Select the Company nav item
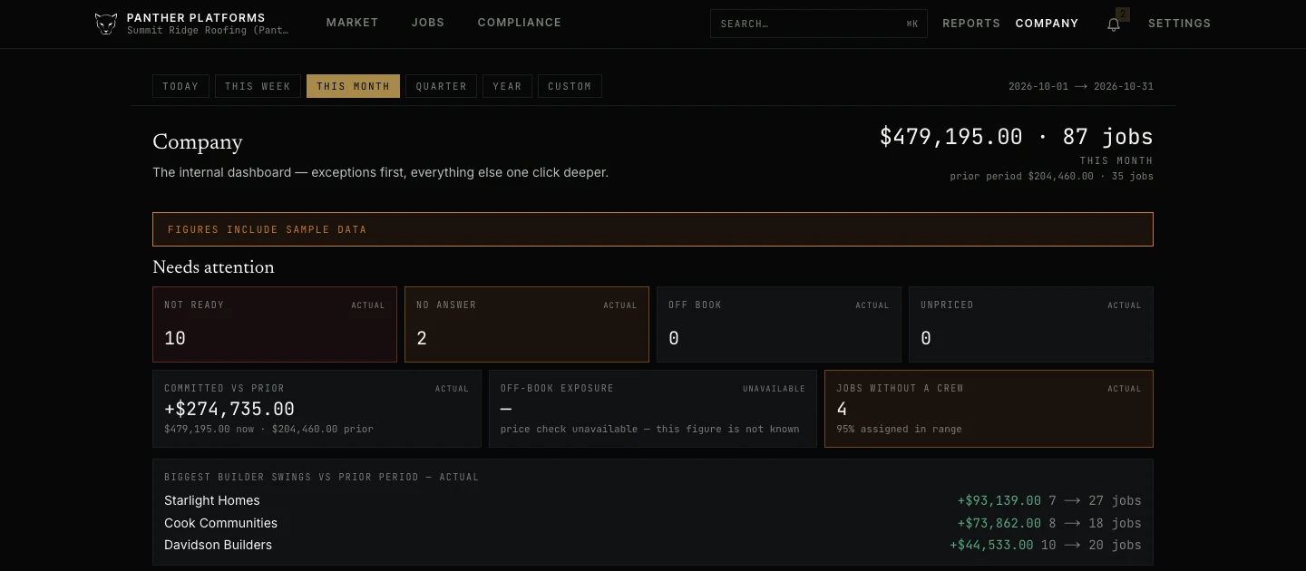 [x=1048, y=24]
